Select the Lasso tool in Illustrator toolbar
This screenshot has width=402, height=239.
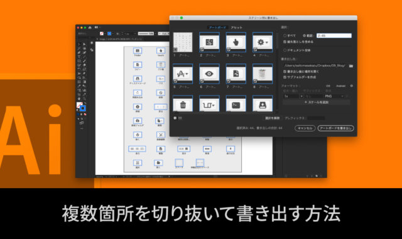click(84, 48)
